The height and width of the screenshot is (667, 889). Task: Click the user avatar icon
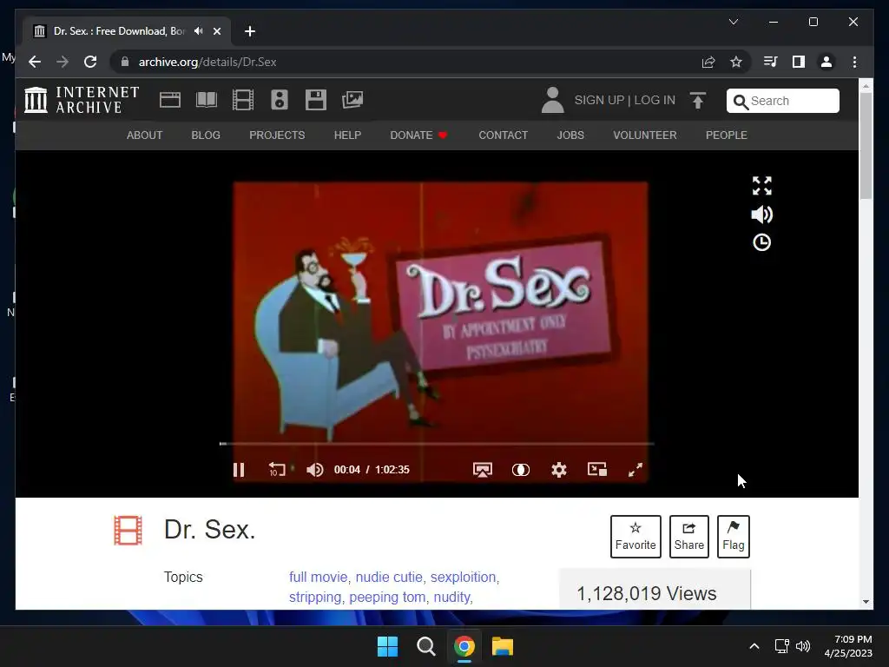click(x=553, y=100)
